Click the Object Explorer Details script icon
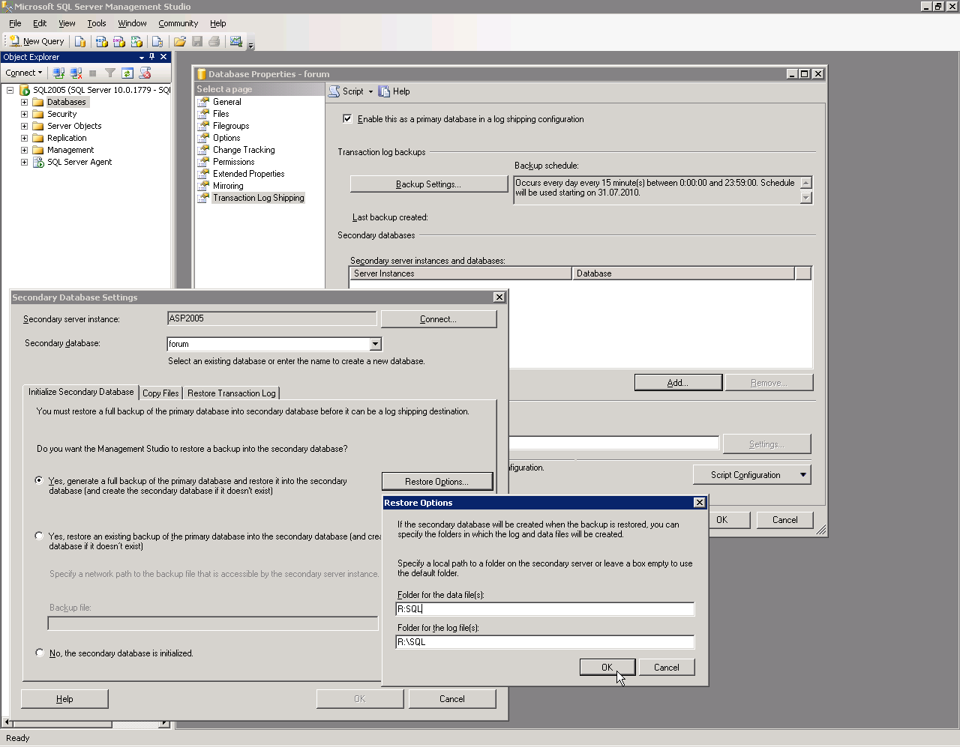Screen dimensions: 960x747 click(x=145, y=73)
